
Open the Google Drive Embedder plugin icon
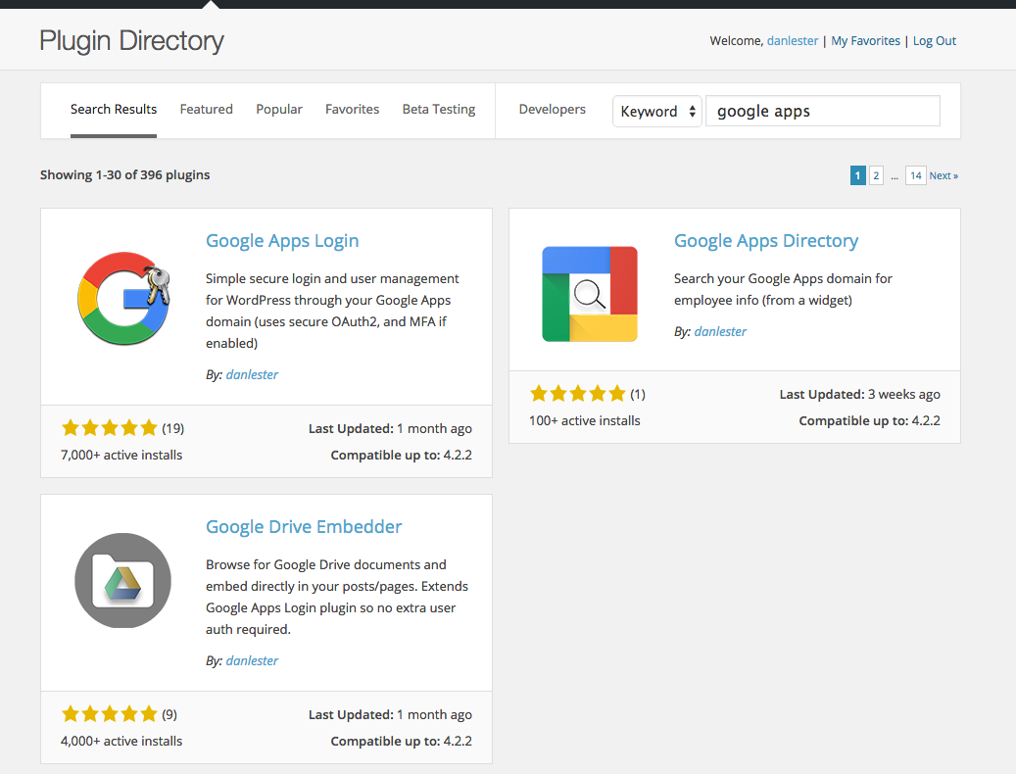tap(123, 580)
